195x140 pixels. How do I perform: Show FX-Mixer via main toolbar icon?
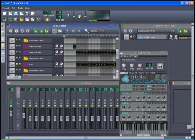(x=27, y=19)
